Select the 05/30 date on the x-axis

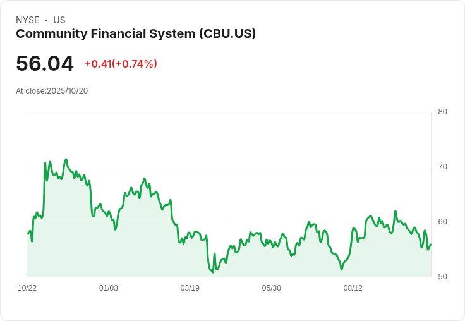point(272,288)
